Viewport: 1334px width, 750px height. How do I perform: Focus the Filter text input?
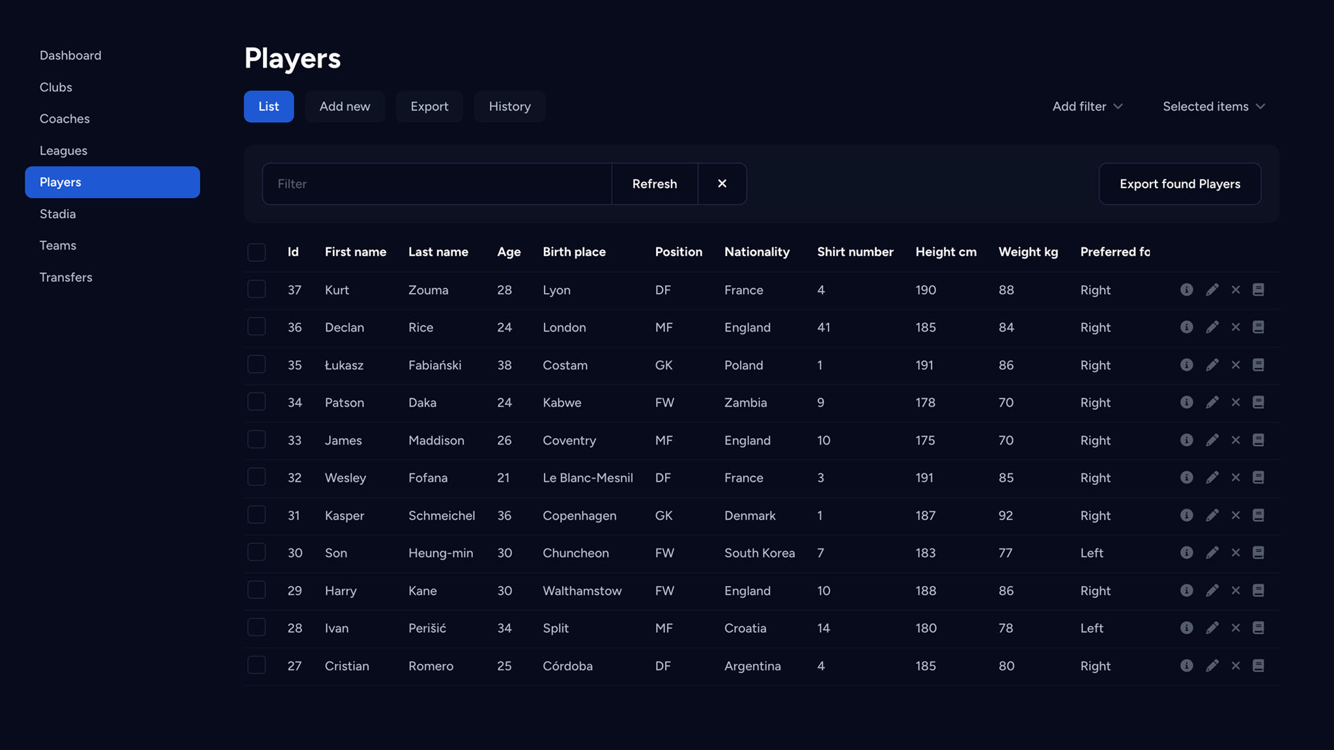[x=436, y=184]
